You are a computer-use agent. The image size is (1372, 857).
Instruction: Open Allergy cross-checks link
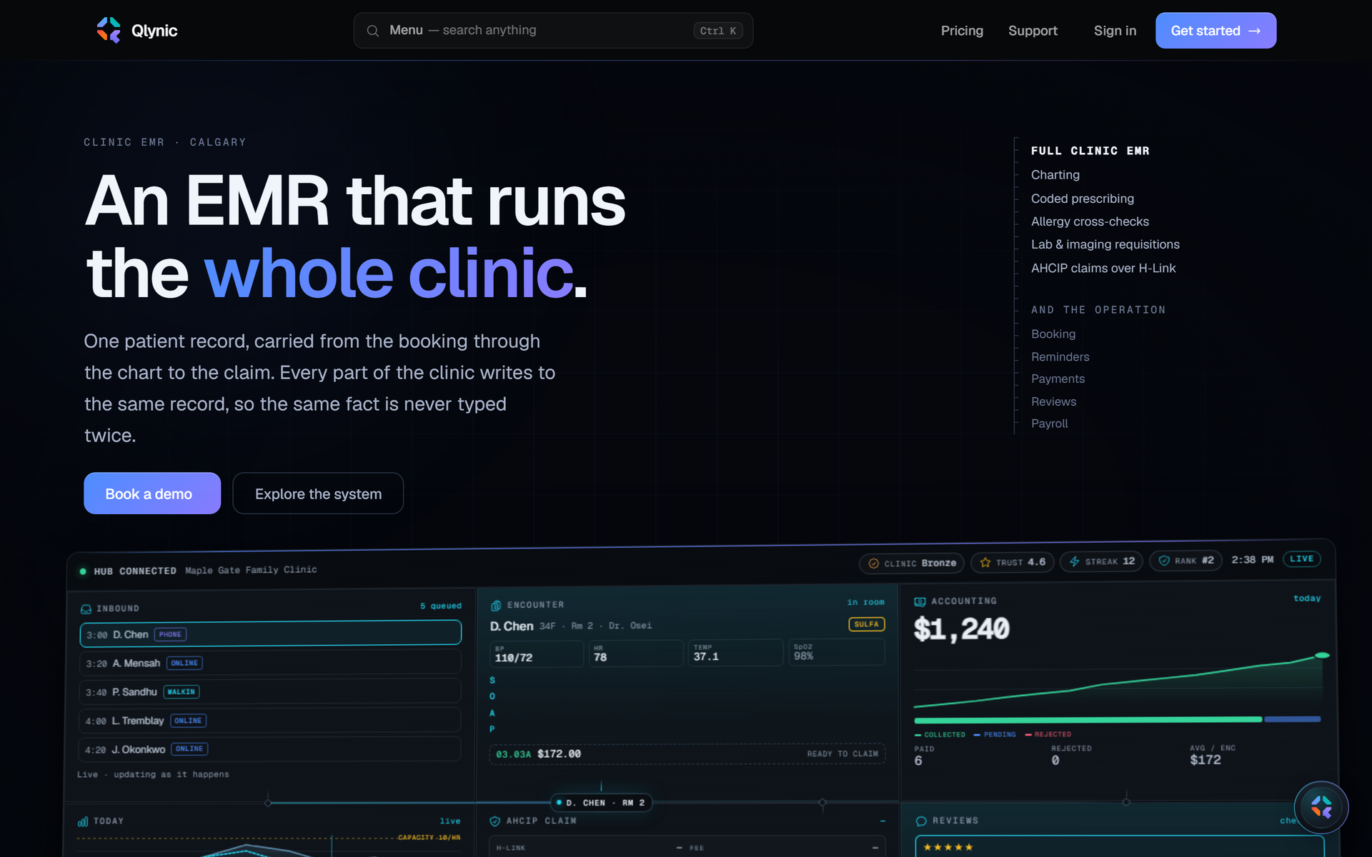pos(1090,221)
